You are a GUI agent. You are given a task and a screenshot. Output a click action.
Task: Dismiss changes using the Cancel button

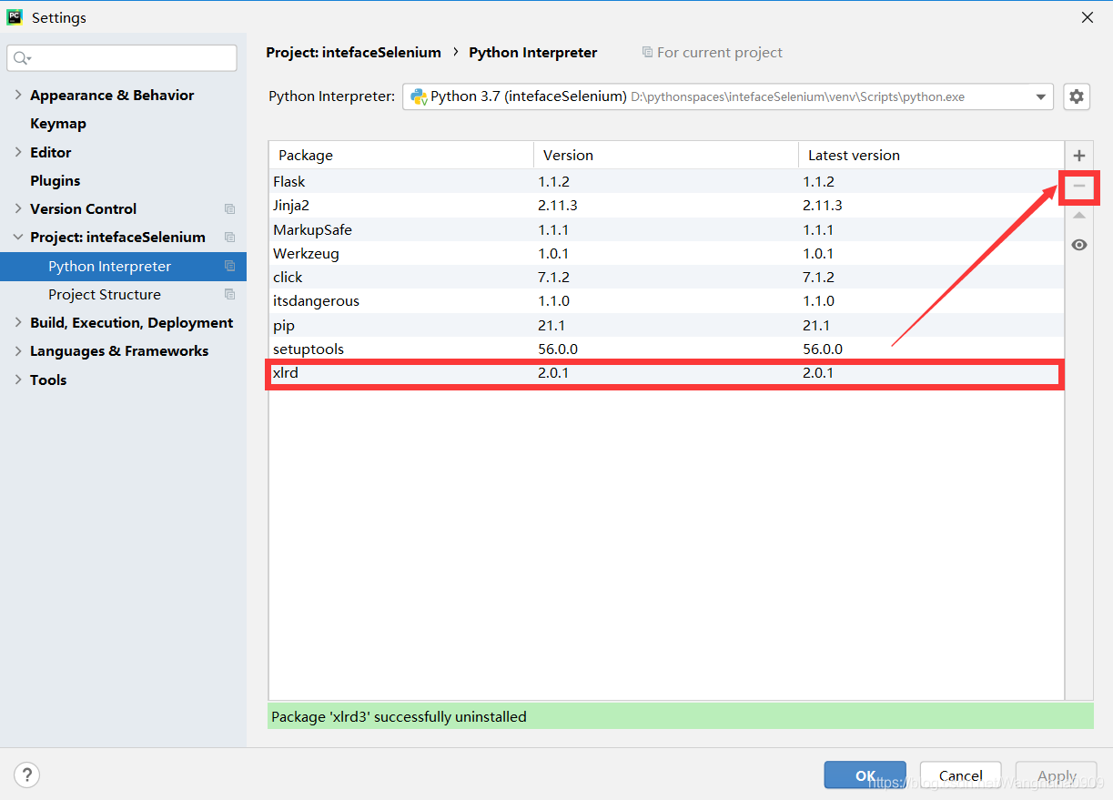point(960,775)
